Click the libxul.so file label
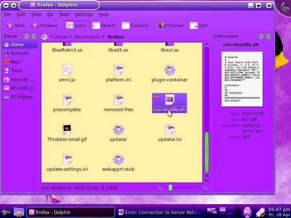Screen dimensions: 291x218 pyautogui.click(x=170, y=50)
